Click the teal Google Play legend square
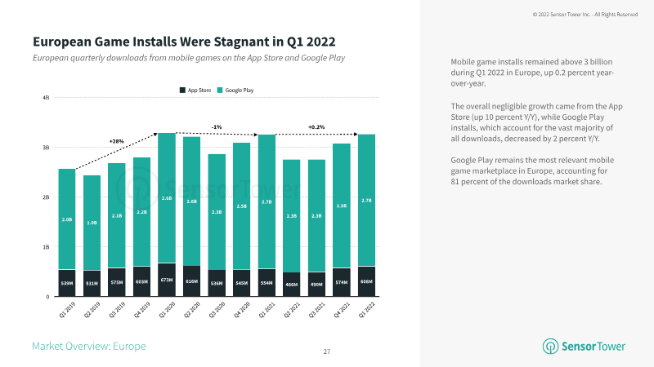 pyautogui.click(x=223, y=89)
